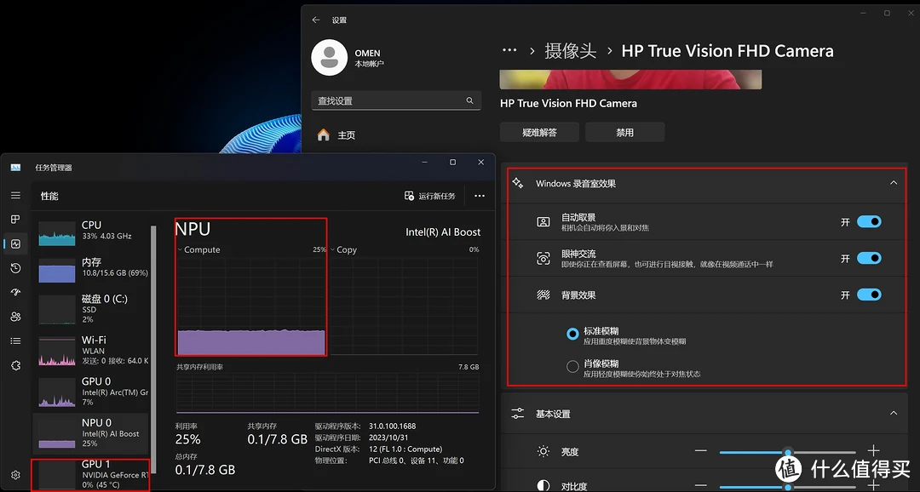Open App history icon in Task Manager
Image resolution: width=920 pixels, height=492 pixels.
coord(16,268)
